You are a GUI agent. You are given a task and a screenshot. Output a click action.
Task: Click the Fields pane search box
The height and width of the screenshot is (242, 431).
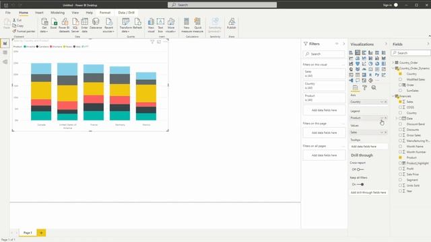click(411, 53)
